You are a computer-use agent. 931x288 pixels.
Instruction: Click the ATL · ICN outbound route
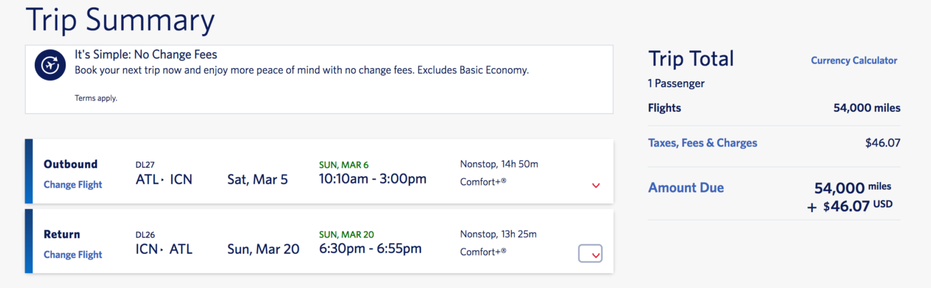tap(164, 179)
